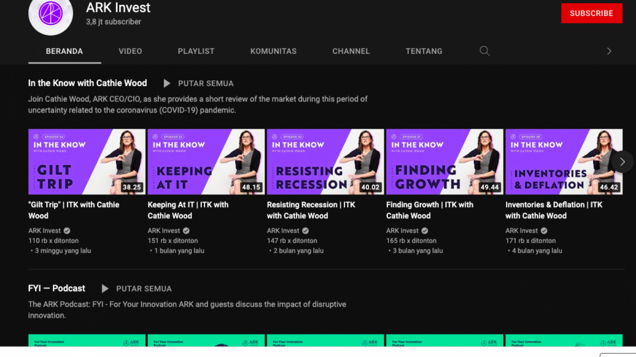Click the play arrow for FYI — Podcast section

click(104, 288)
